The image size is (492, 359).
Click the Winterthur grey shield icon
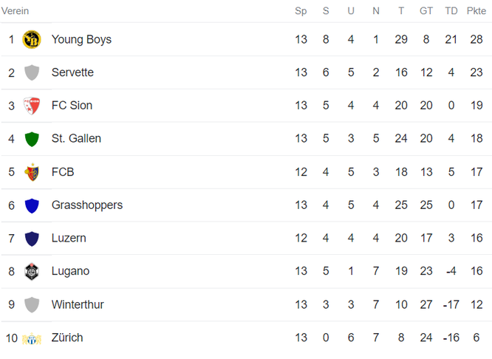click(x=32, y=305)
